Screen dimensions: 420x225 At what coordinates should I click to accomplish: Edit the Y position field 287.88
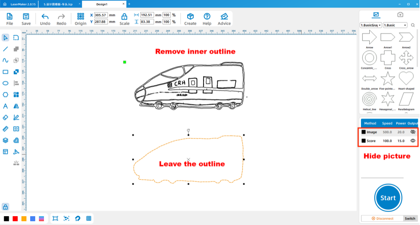(101, 22)
